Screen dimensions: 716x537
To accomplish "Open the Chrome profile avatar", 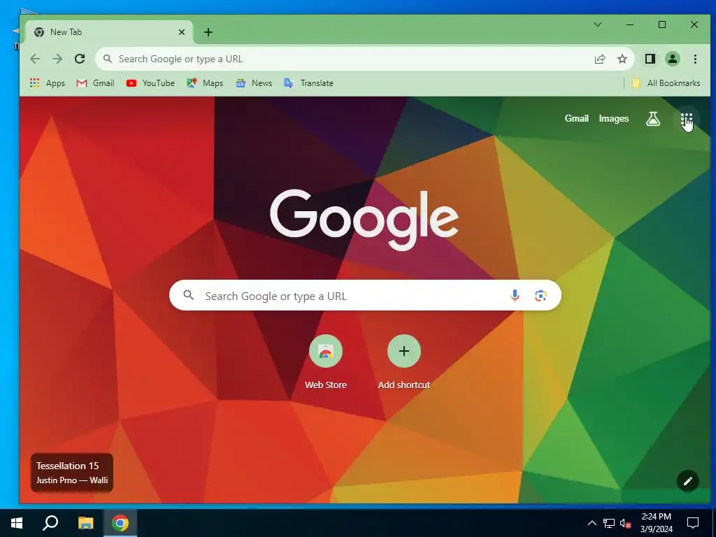I will (x=672, y=59).
